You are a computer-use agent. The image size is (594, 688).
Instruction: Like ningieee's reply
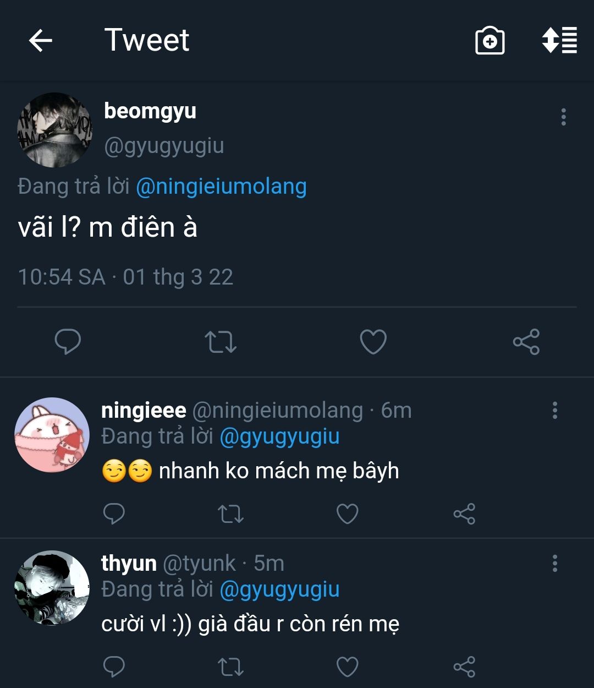[347, 514]
